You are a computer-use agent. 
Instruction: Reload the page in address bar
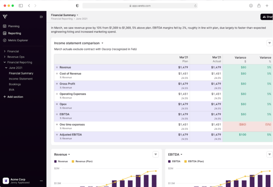[195, 5]
